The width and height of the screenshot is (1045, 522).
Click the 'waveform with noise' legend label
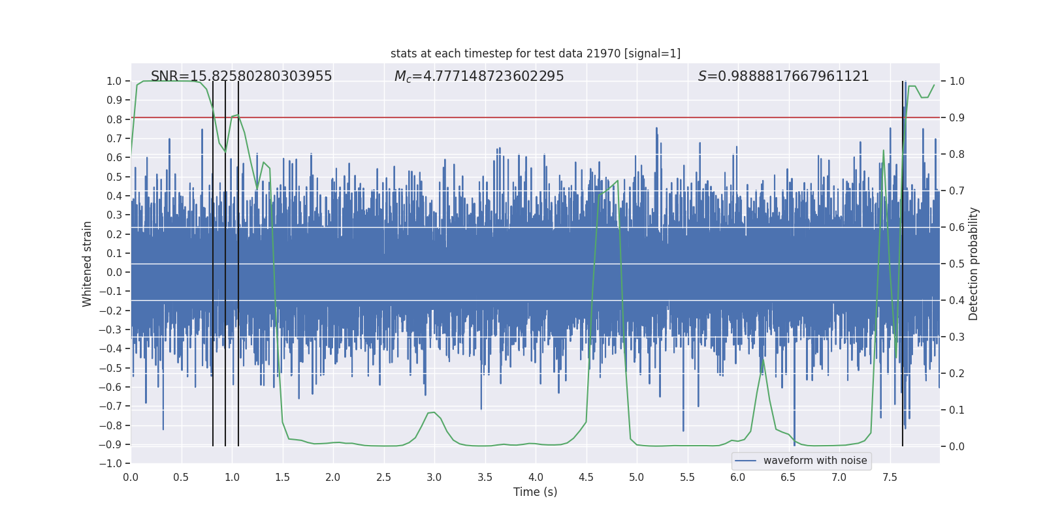coord(814,461)
